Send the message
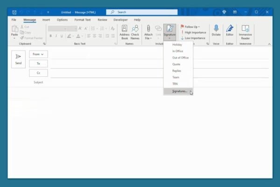Image resolution: width=280 pixels, height=187 pixels. click(18, 59)
